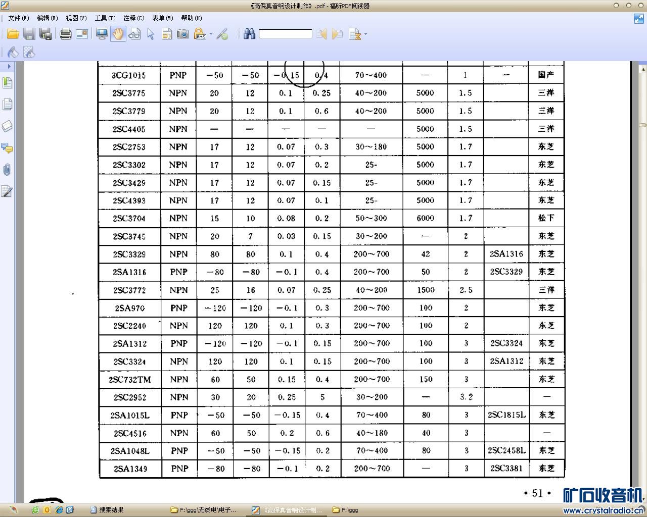Open the Attachments paperclip panel

(7, 170)
